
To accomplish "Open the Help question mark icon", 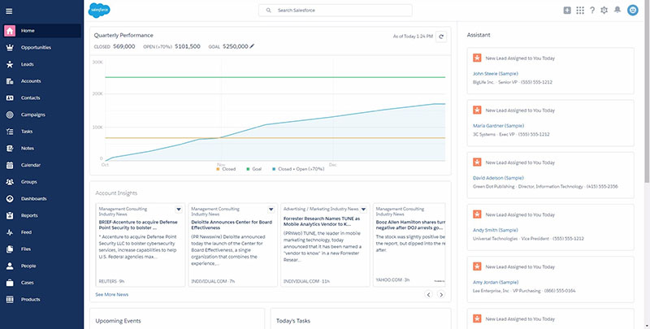I will tap(592, 11).
